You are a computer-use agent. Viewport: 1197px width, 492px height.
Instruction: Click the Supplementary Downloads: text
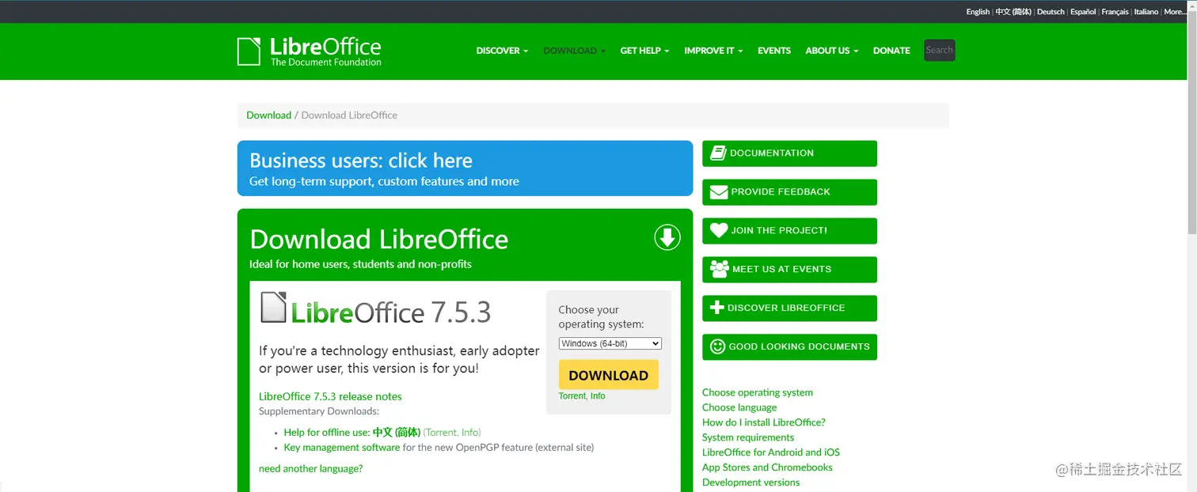319,411
